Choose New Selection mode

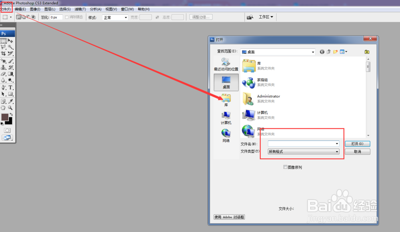tap(19, 17)
